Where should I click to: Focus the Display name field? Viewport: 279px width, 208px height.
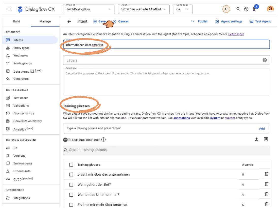166,44
